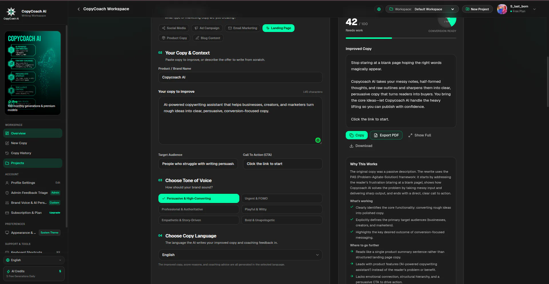Screen dimensions: 549x284
Task: Click the Profile Settings person icon
Action: pyautogui.click(x=7, y=183)
